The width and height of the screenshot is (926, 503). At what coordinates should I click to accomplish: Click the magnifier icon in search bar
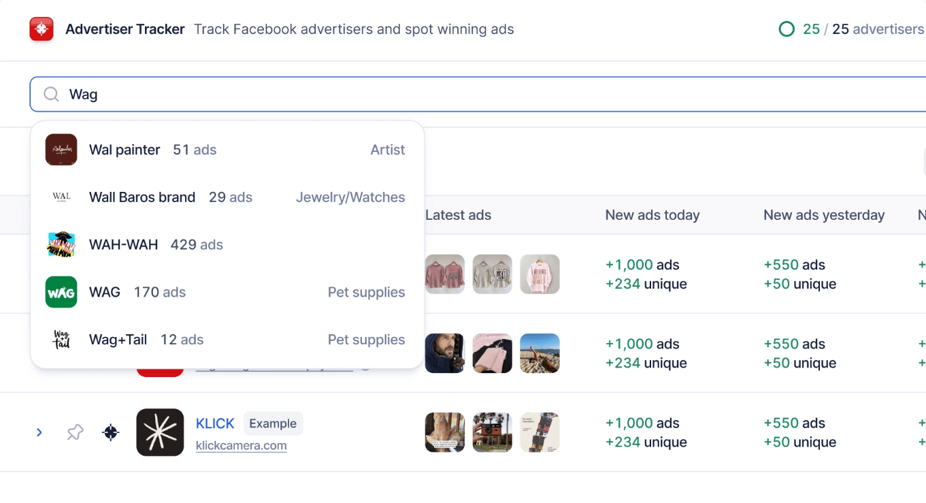(51, 95)
